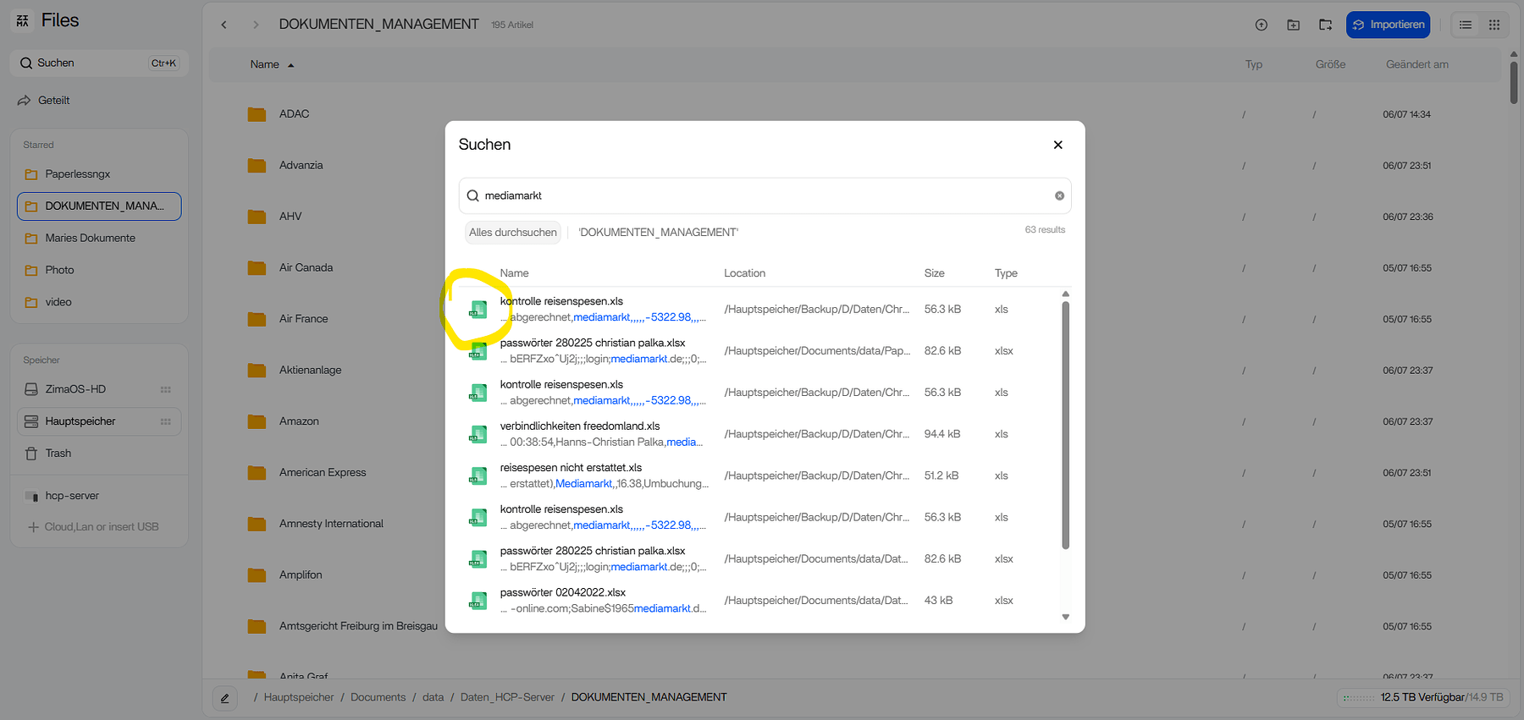Viewport: 1524px width, 720px height.
Task: Open the Trash bin in sidebar
Action: click(58, 453)
